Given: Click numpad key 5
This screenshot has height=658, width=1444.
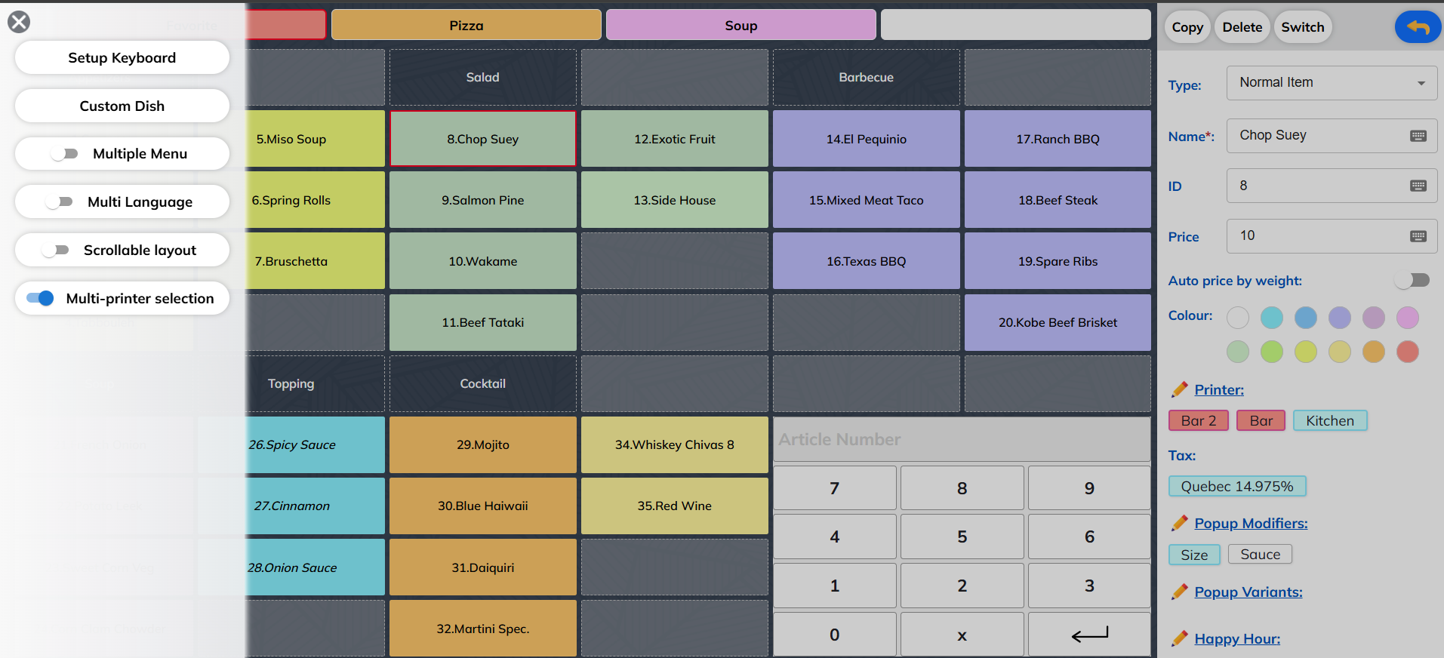Looking at the screenshot, I should click(x=962, y=537).
